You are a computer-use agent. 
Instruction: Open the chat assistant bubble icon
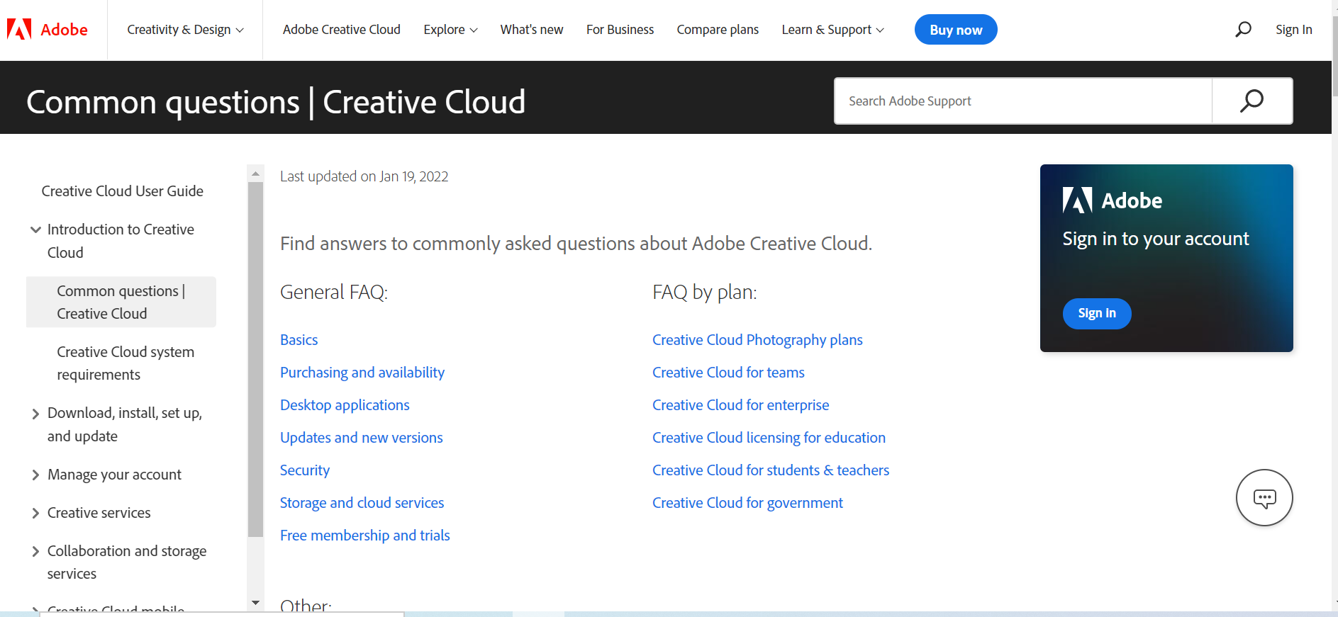tap(1264, 498)
